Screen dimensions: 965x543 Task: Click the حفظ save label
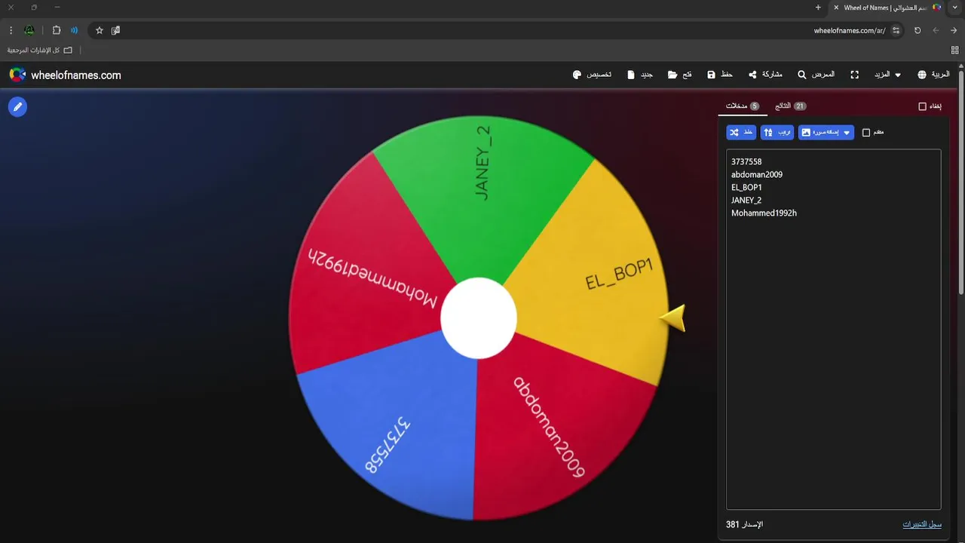pos(727,75)
